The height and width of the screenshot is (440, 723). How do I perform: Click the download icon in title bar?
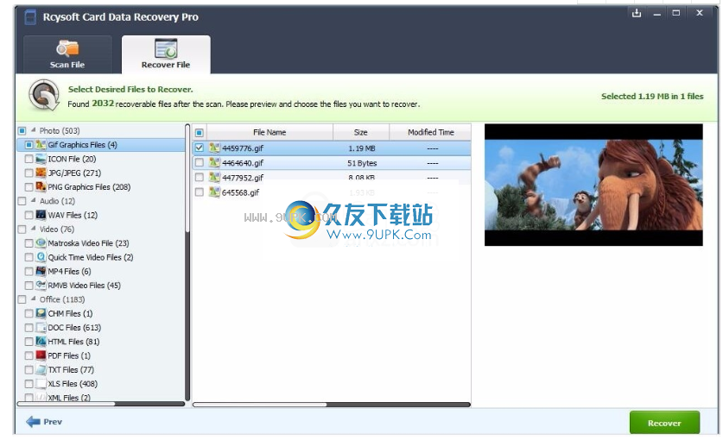point(637,13)
